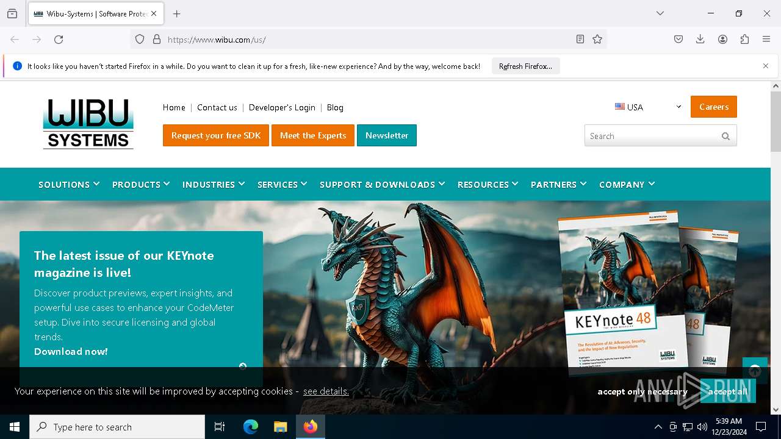781x439 pixels.
Task: Open Contact us link
Action: point(217,107)
